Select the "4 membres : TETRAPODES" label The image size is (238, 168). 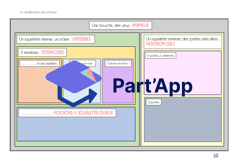(x=42, y=52)
